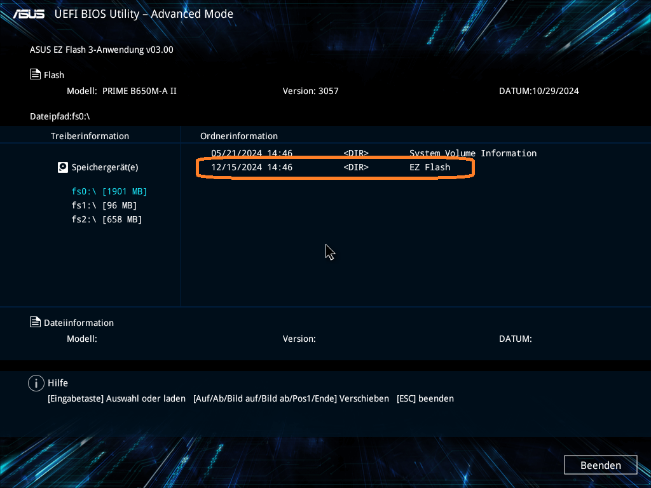The width and height of the screenshot is (651, 488).
Task: Click the ASUS EZ Flash 3-Anwendung v03.00 title
Action: click(102, 50)
